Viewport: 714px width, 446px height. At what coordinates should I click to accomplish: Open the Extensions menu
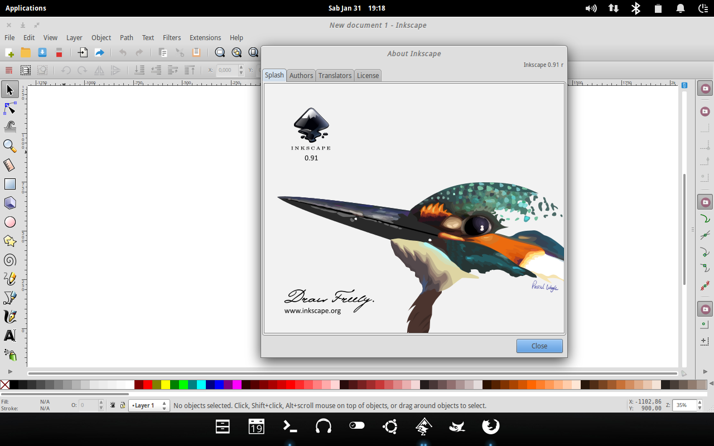pyautogui.click(x=205, y=37)
